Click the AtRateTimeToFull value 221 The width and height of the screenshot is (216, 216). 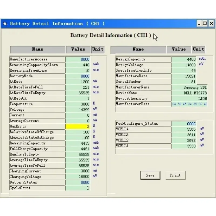pyautogui.click(x=78, y=87)
